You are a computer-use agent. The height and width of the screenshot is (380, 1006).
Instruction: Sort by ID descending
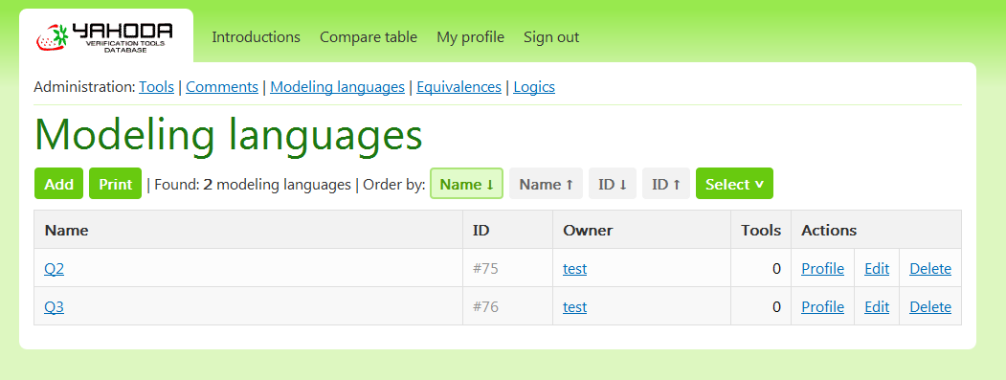(x=613, y=184)
